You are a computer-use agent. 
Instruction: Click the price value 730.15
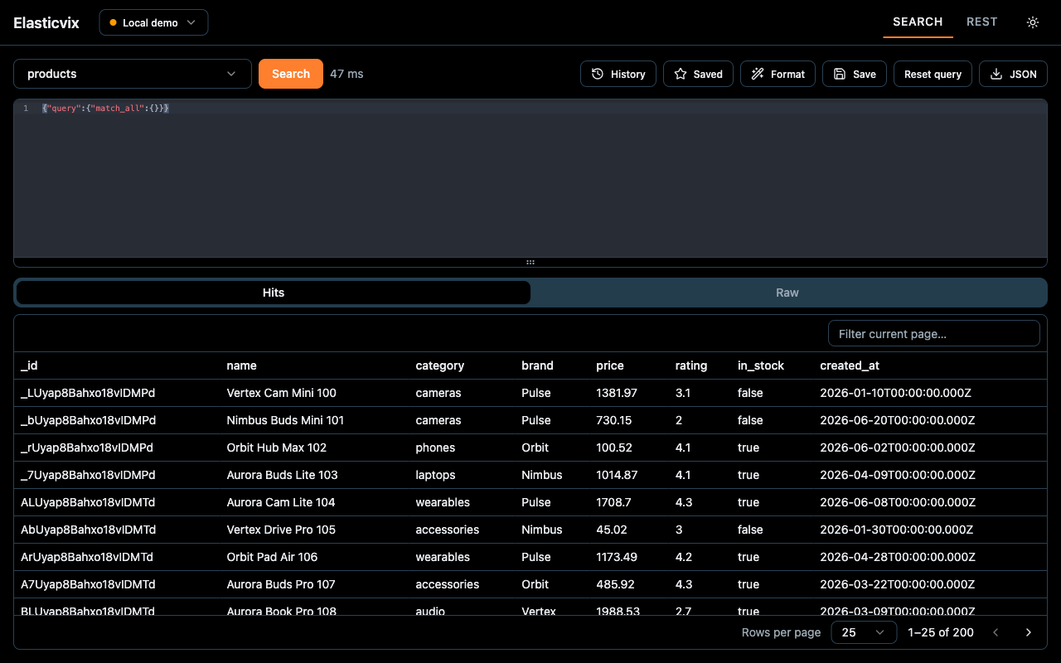click(x=614, y=420)
